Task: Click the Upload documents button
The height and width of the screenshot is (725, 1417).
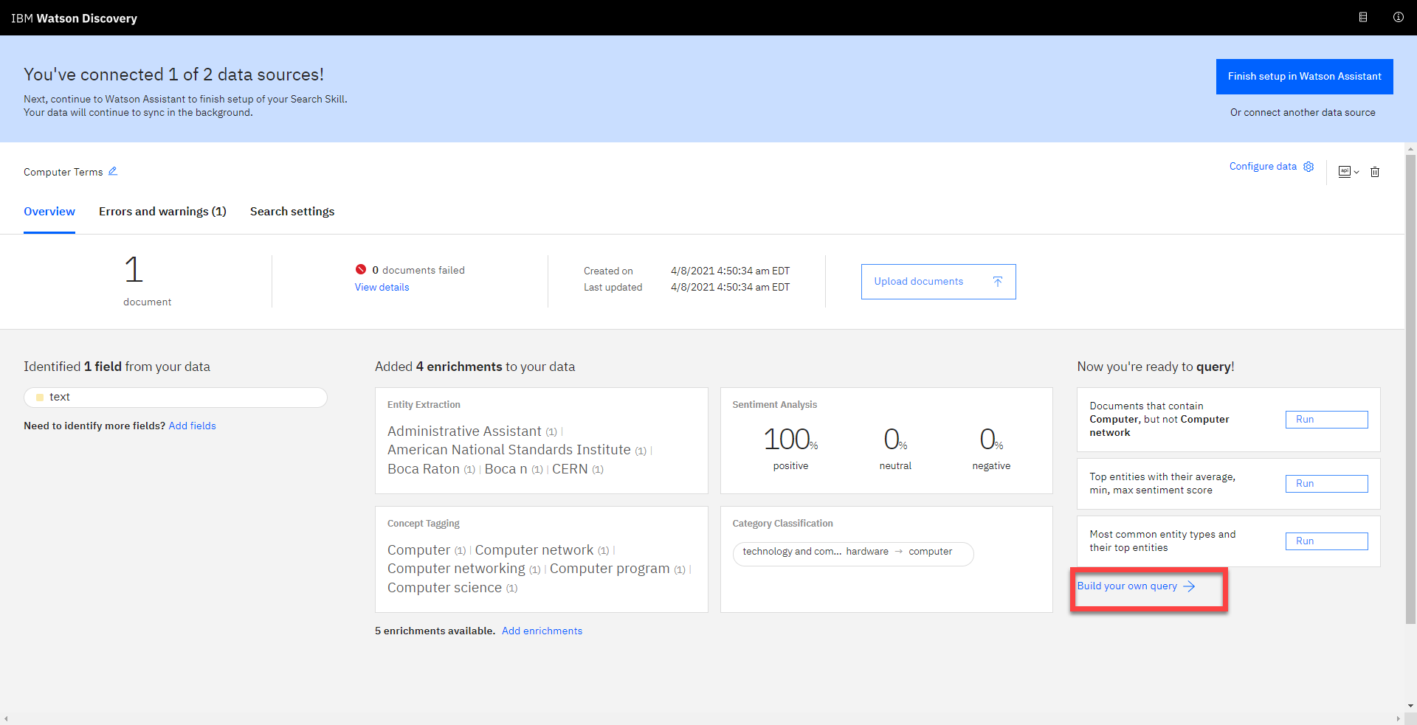Action: coord(938,282)
